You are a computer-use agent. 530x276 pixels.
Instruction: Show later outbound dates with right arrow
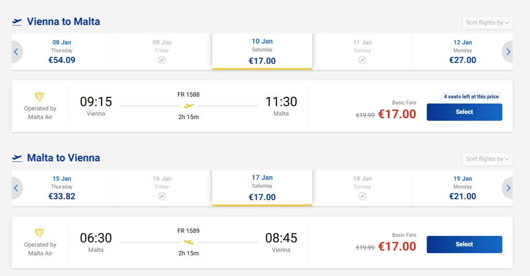click(x=508, y=52)
